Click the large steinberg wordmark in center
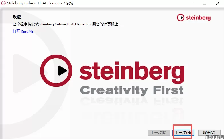Image resolution: width=224 pixels, height=139 pixels. pos(132,73)
